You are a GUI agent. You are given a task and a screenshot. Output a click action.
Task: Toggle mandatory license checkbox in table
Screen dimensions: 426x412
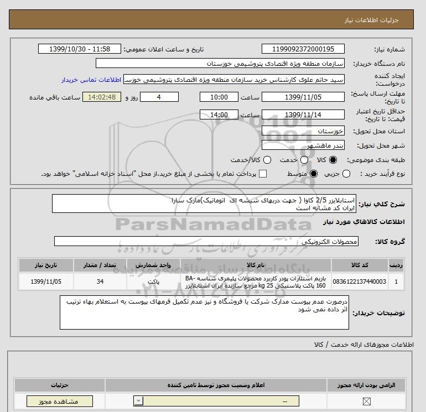366,401
